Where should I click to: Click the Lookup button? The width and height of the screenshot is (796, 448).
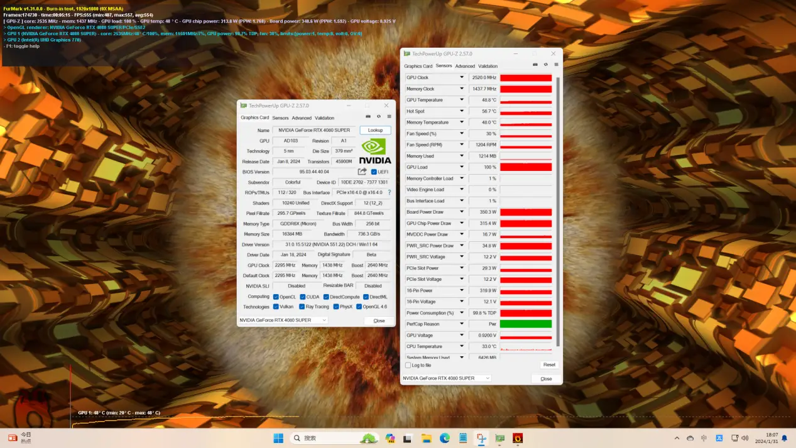pos(375,130)
